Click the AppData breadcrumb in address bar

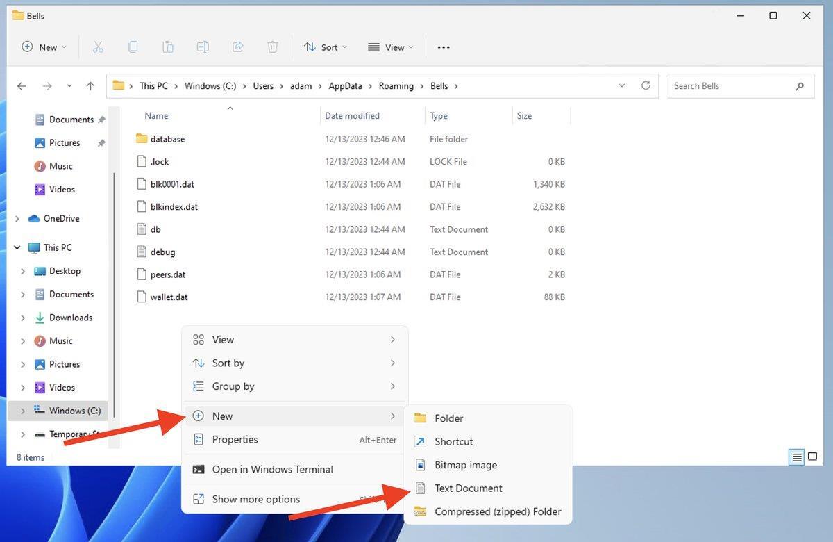click(345, 86)
